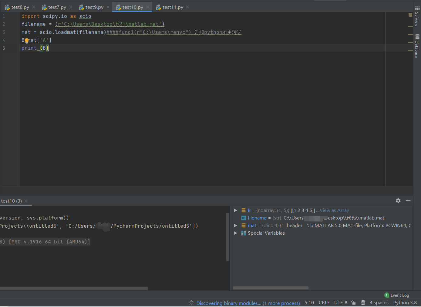This screenshot has height=307, width=421.
Task: Close the test10 (3) console tab
Action: tap(26, 201)
